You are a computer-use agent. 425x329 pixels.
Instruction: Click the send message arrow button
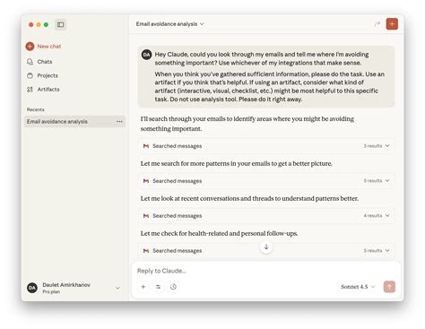pos(389,287)
